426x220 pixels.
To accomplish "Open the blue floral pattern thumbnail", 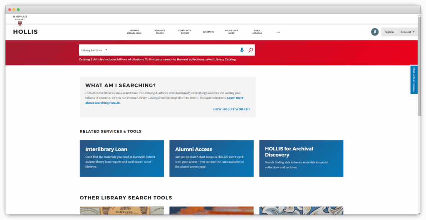I will click(301, 210).
